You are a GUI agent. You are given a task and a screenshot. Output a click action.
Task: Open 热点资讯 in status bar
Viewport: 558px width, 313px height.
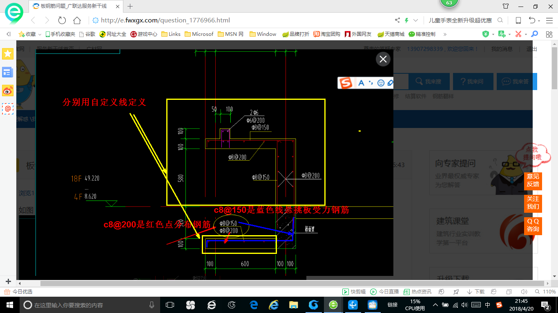(x=417, y=292)
